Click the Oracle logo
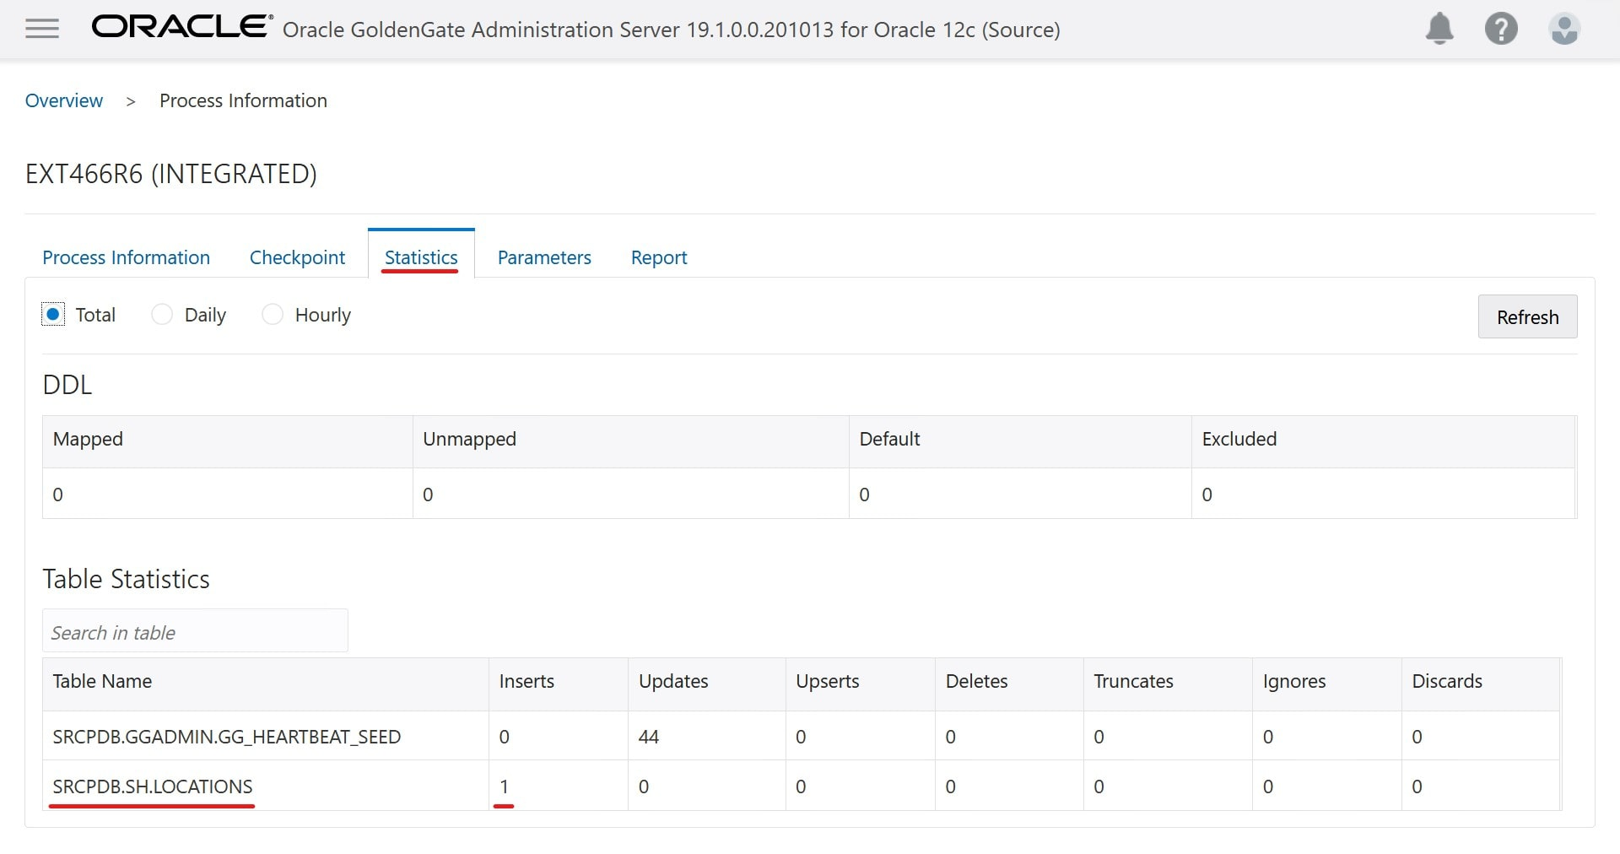The width and height of the screenshot is (1620, 854). click(x=181, y=28)
